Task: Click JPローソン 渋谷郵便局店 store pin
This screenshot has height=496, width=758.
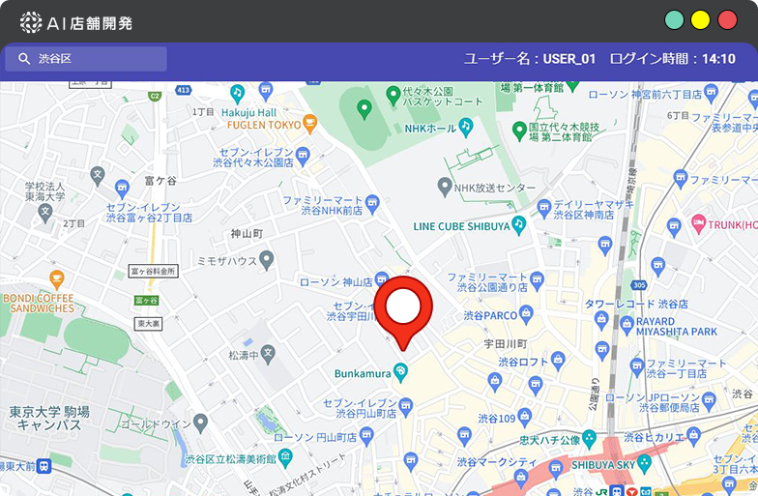Action: pyautogui.click(x=709, y=401)
